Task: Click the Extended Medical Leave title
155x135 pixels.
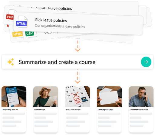Action: pos(139,110)
